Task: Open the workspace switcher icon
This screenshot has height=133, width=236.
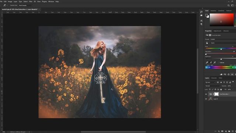Action: (232, 6)
